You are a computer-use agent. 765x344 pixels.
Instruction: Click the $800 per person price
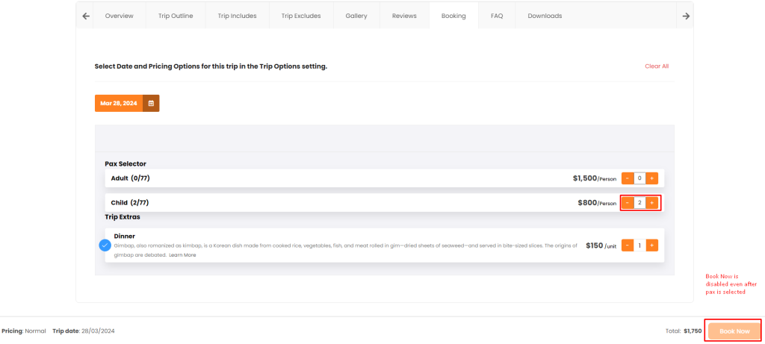[x=597, y=203]
